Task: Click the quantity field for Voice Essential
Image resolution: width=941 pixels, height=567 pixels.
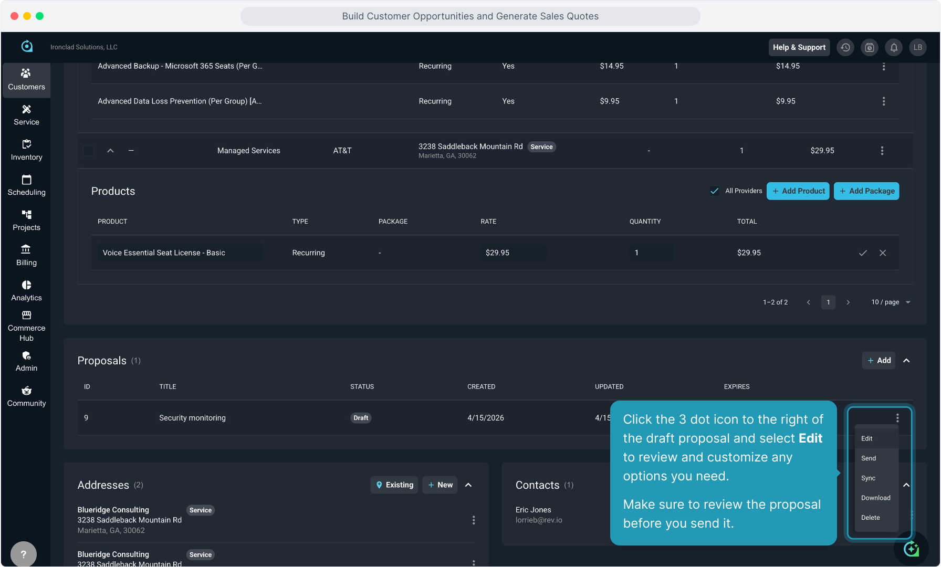Action: pyautogui.click(x=651, y=253)
